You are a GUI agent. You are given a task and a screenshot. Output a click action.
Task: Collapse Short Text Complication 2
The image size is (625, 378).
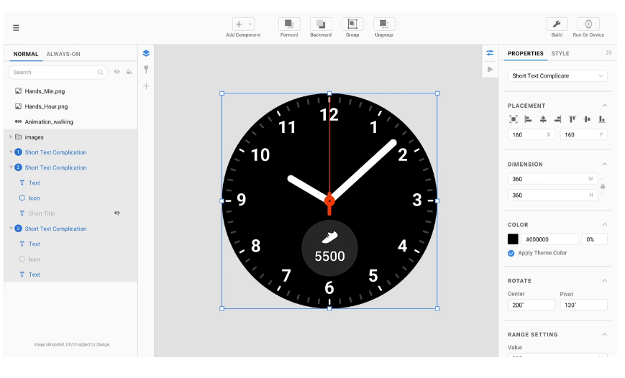[11, 167]
